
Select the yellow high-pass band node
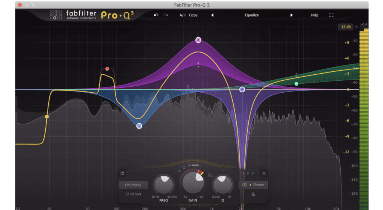pos(47,117)
